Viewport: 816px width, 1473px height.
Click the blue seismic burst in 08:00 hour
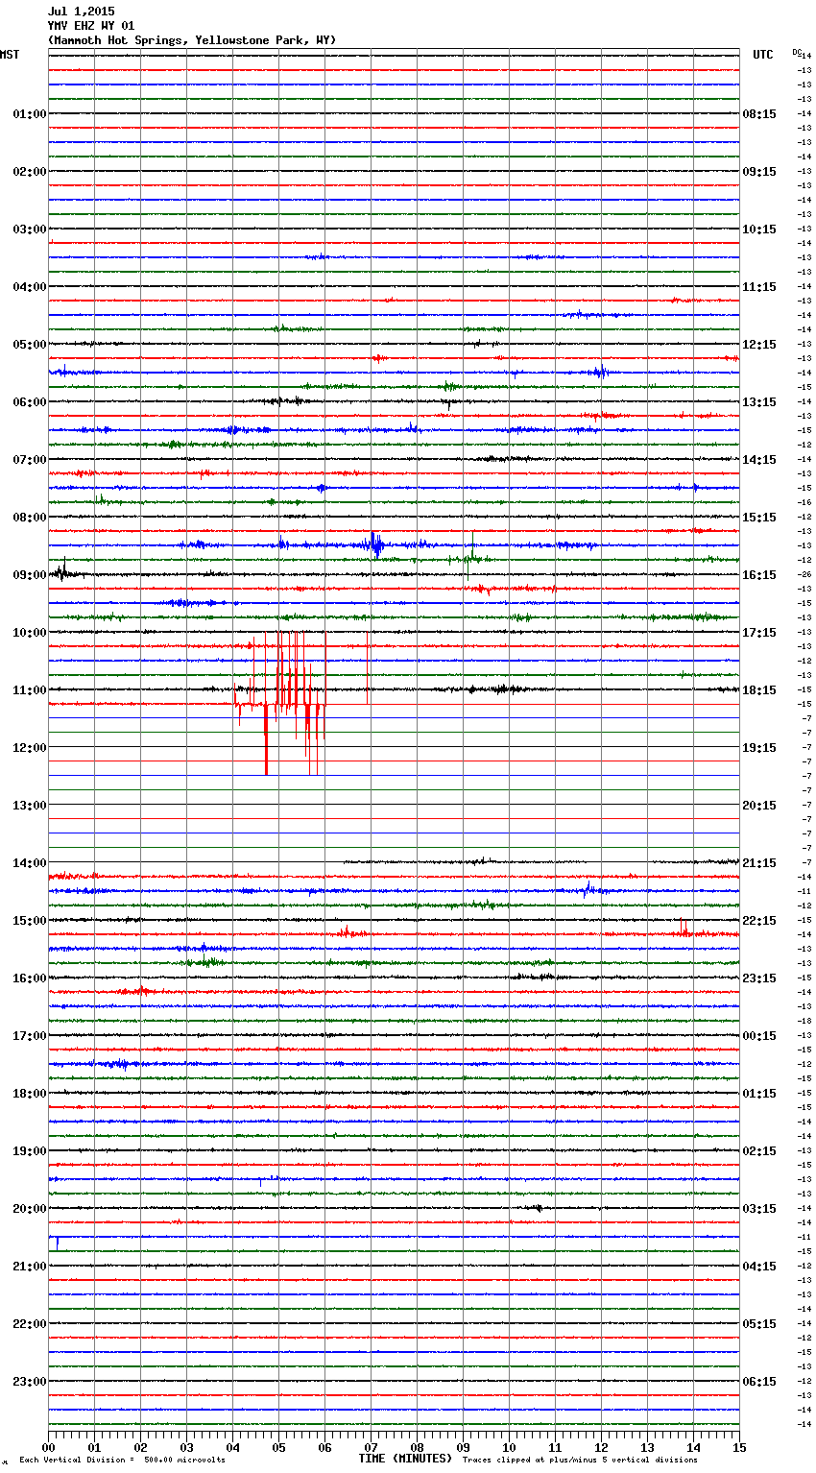tap(375, 544)
